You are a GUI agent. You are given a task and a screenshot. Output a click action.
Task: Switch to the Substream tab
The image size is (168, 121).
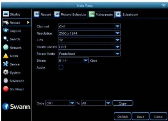click(x=127, y=14)
